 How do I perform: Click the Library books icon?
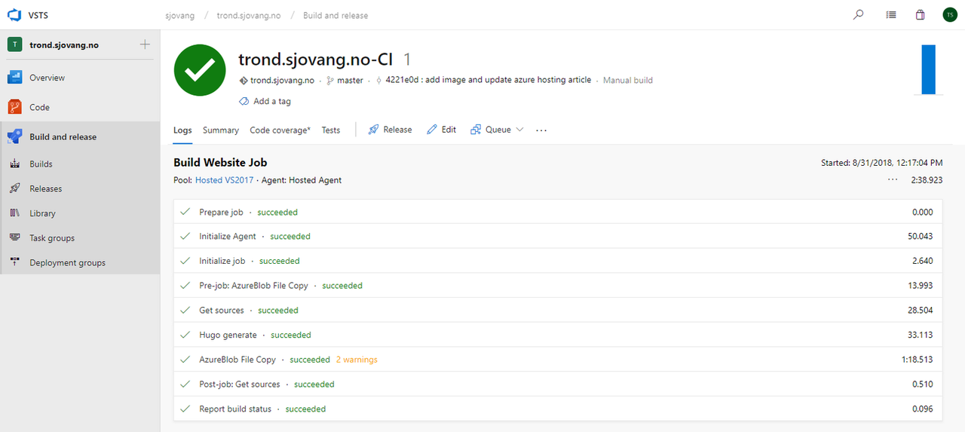coord(14,213)
